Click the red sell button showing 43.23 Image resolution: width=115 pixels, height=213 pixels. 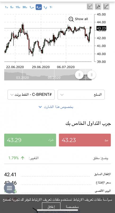point(85,140)
